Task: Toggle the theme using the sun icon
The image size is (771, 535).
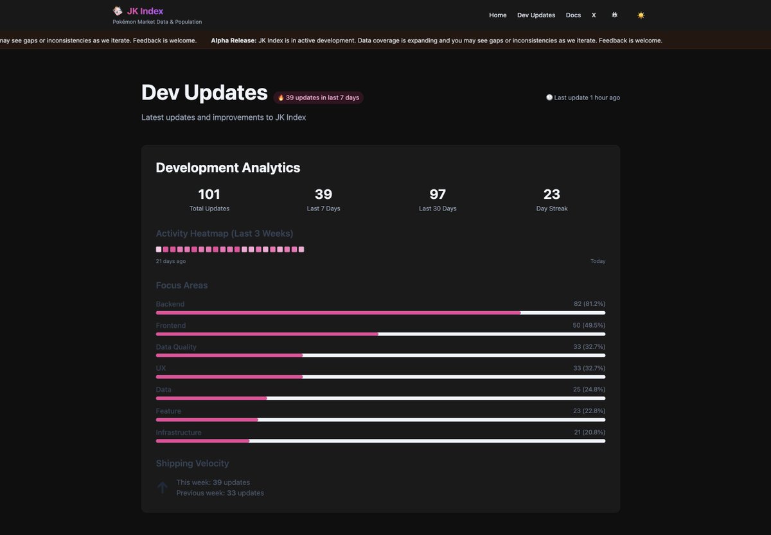Action: tap(641, 15)
